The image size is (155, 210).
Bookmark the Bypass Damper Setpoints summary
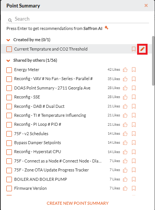coord(133,143)
